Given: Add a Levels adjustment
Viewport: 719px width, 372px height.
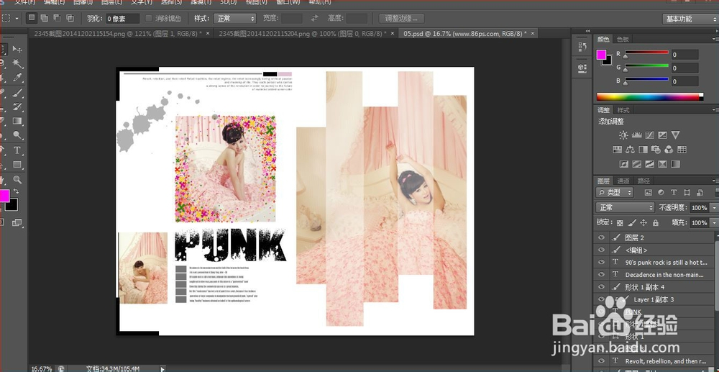Looking at the screenshot, I should [x=636, y=135].
